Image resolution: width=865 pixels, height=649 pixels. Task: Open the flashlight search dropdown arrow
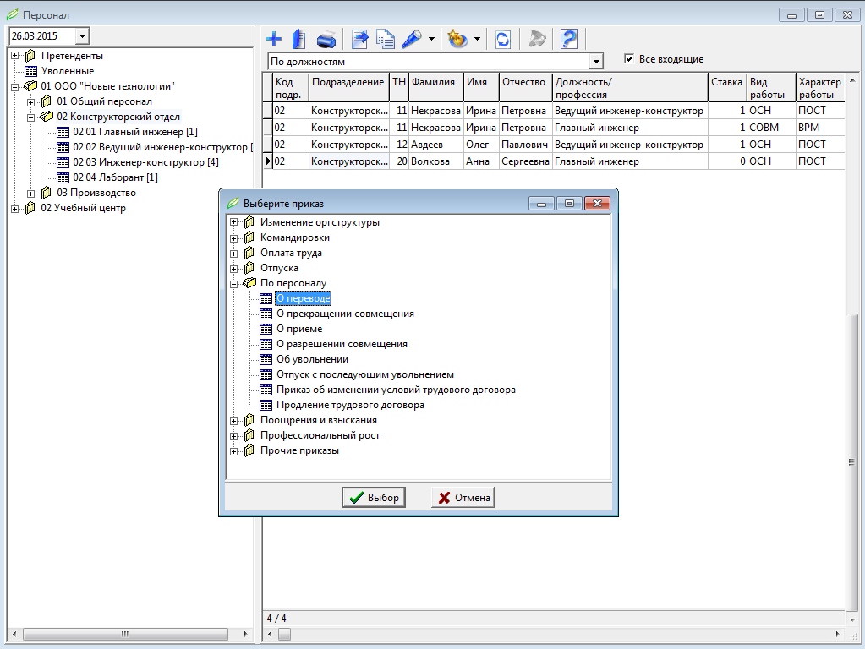click(431, 39)
